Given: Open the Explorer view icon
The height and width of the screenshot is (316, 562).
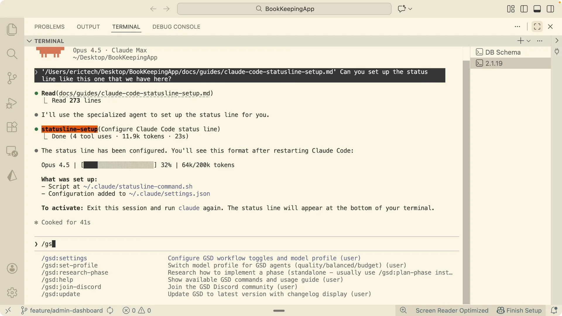Looking at the screenshot, I should 12,30.
